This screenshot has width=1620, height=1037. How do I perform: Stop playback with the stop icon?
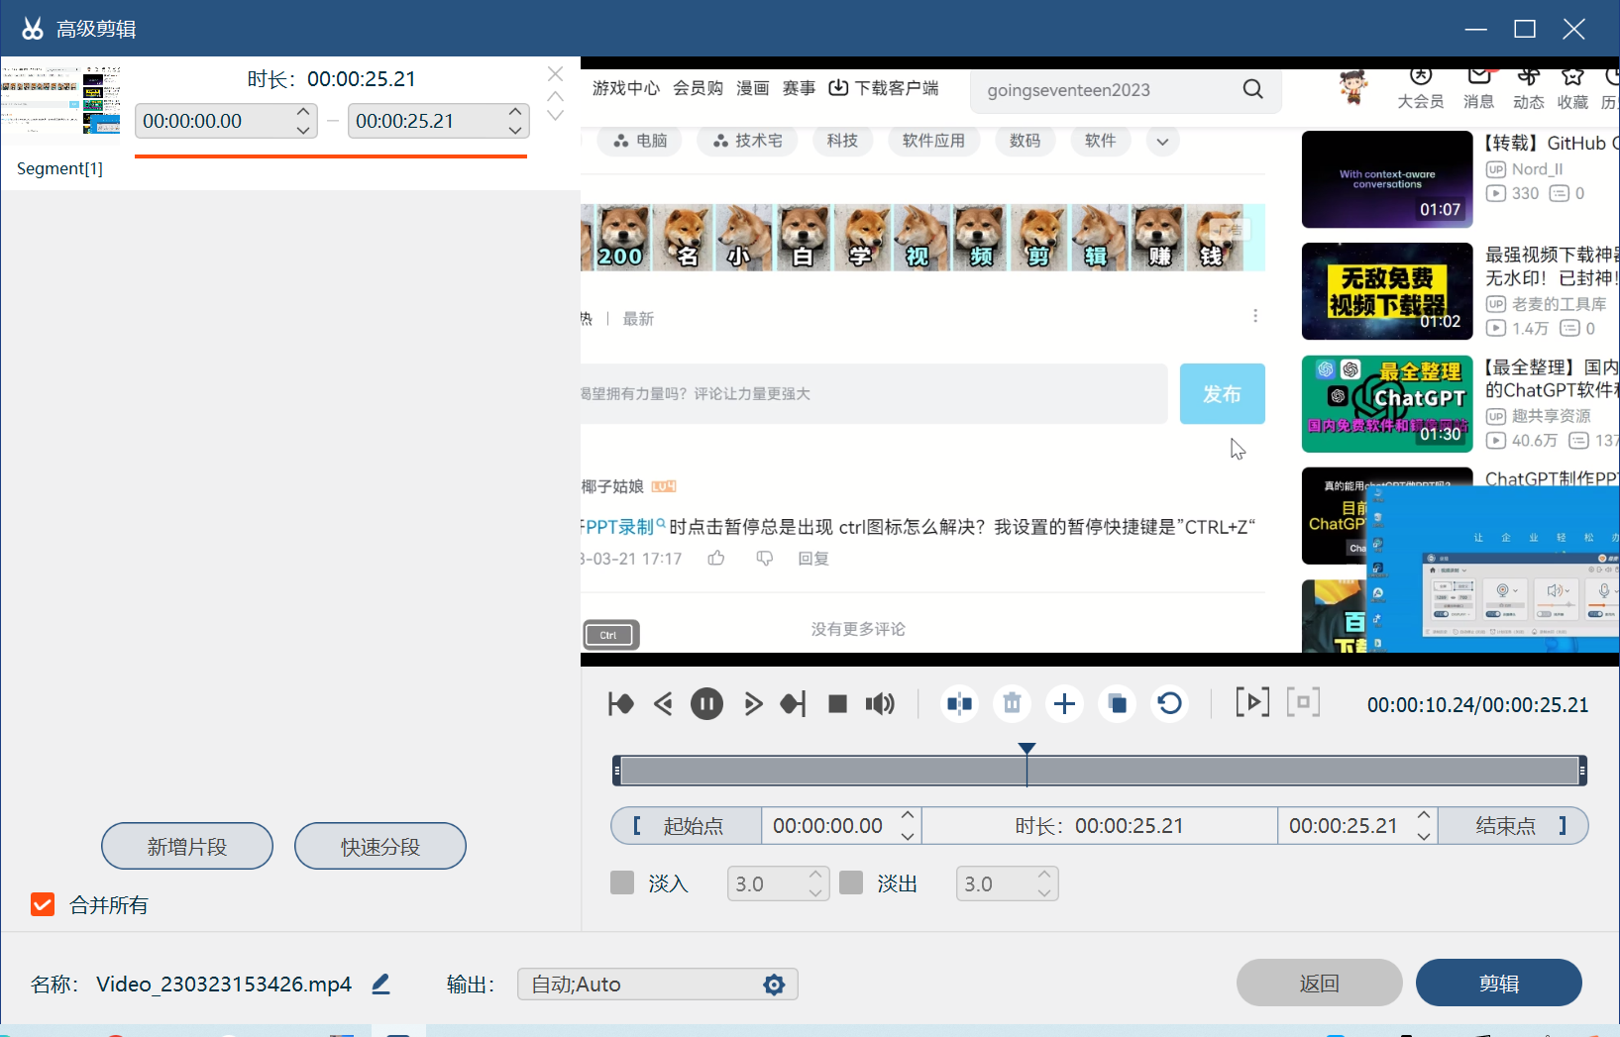(x=837, y=703)
